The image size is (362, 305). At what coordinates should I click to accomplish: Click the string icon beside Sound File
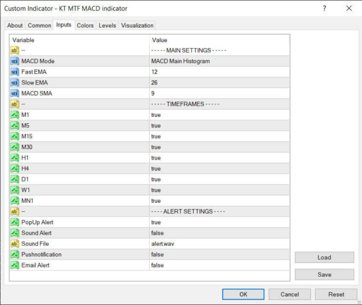[x=15, y=244]
